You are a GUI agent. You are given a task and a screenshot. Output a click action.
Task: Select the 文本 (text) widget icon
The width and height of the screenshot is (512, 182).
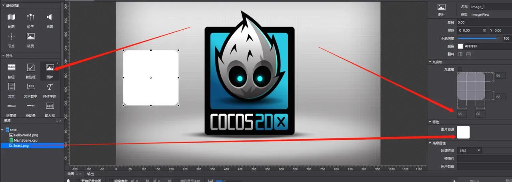pyautogui.click(x=11, y=86)
